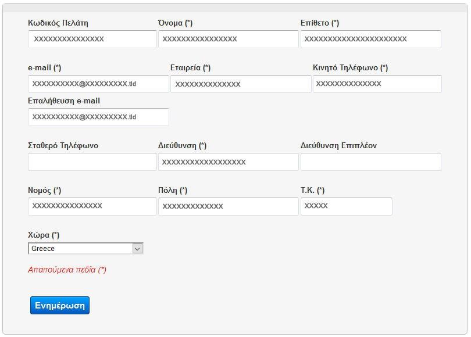471x337 pixels.
Task: Click the empty Σταθερό Τηλέφωνο field
Action: (x=92, y=162)
